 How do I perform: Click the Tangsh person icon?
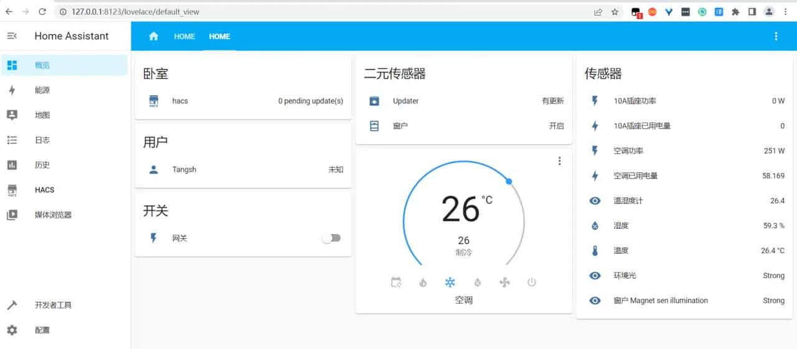[154, 169]
